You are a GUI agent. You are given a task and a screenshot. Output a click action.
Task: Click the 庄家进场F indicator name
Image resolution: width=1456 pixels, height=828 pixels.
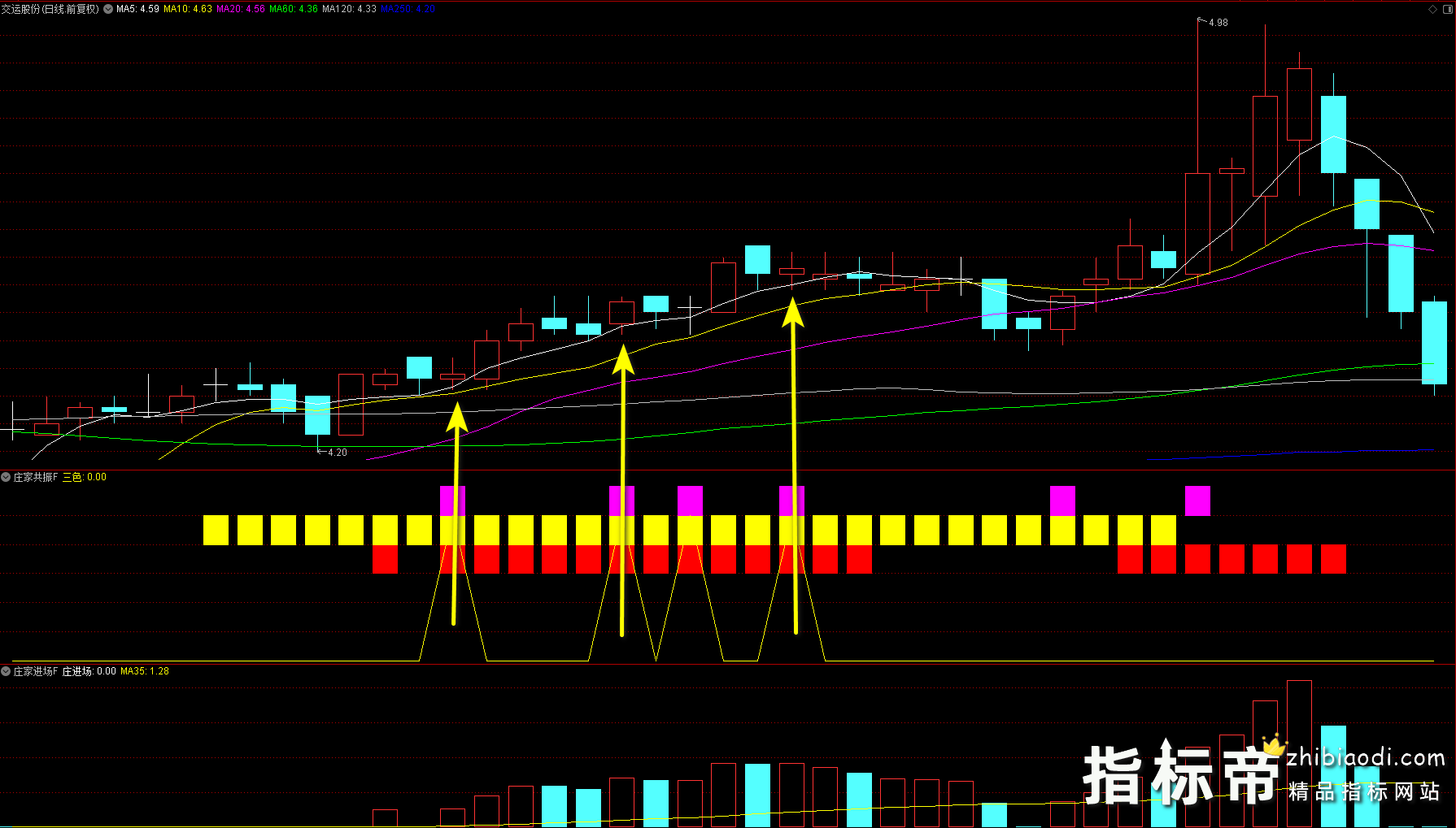tap(36, 671)
